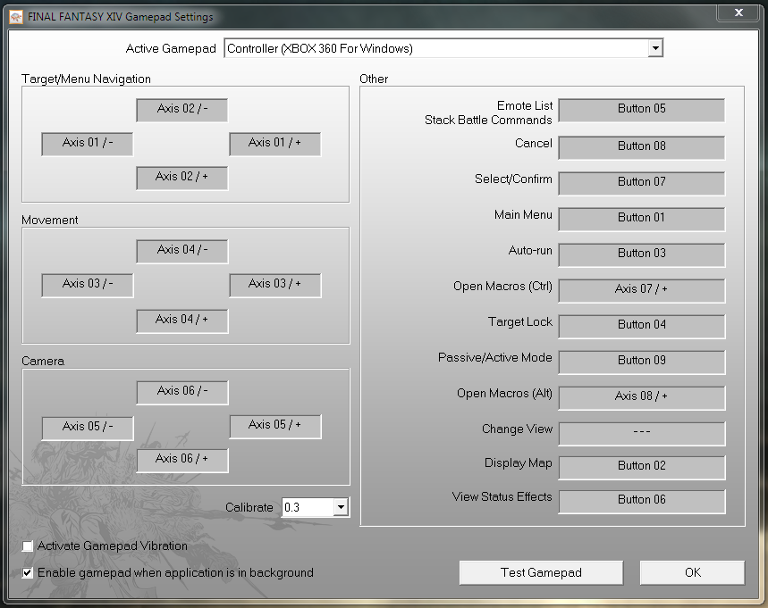Image resolution: width=768 pixels, height=608 pixels.
Task: Click the Cancel binding Button 08
Action: coord(642,147)
